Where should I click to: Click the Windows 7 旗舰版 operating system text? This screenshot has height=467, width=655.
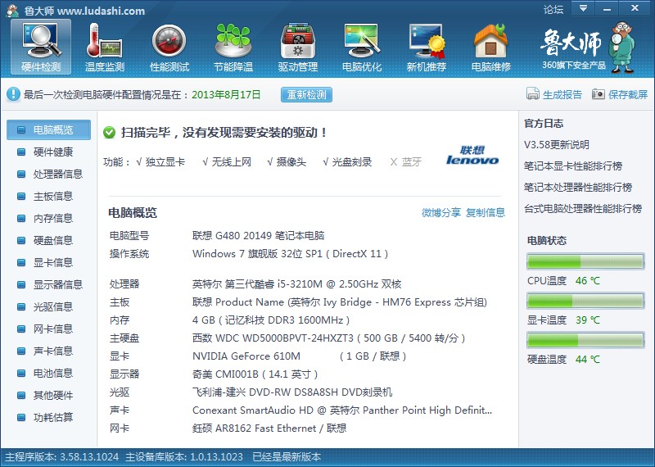tap(291, 254)
